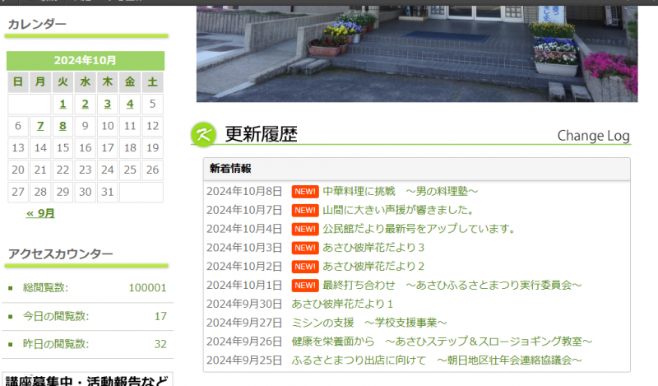Image resolution: width=658 pixels, height=386 pixels.
Task: Click the green update history logo icon
Action: click(203, 134)
